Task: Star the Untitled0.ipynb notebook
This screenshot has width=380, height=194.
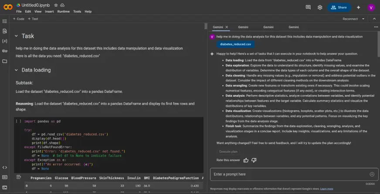Action: pos(56,5)
